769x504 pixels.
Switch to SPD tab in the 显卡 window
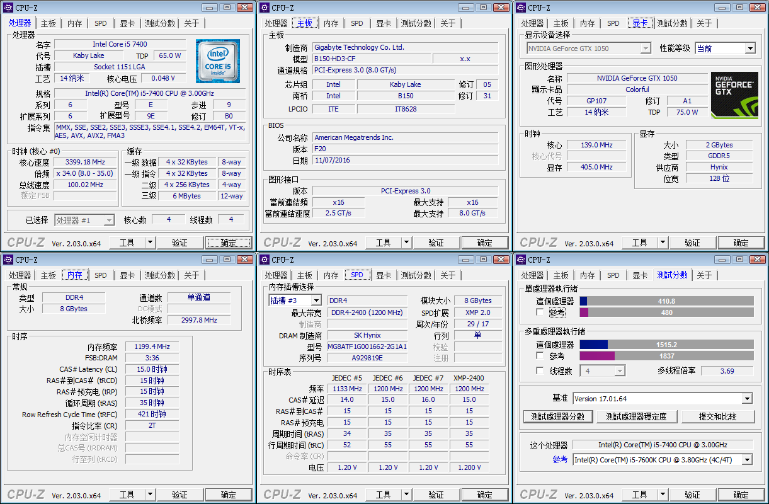coord(613,23)
